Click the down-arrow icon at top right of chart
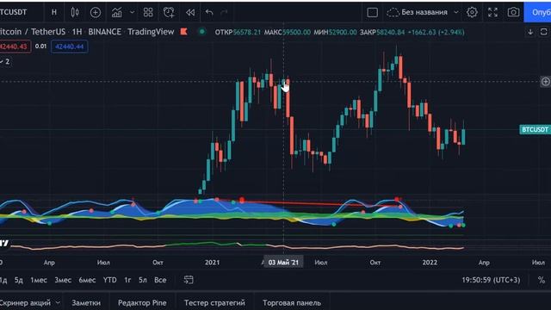The height and width of the screenshot is (310, 551). [x=530, y=32]
